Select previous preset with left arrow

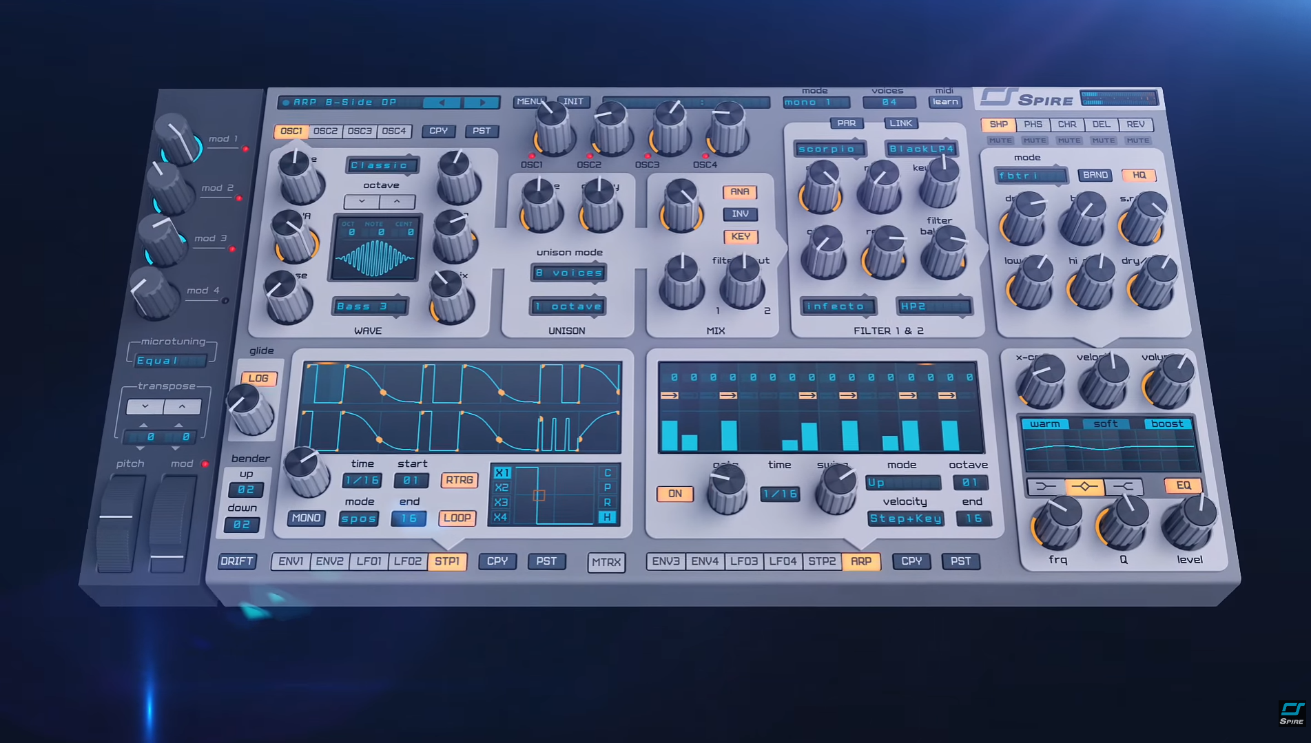click(x=442, y=103)
